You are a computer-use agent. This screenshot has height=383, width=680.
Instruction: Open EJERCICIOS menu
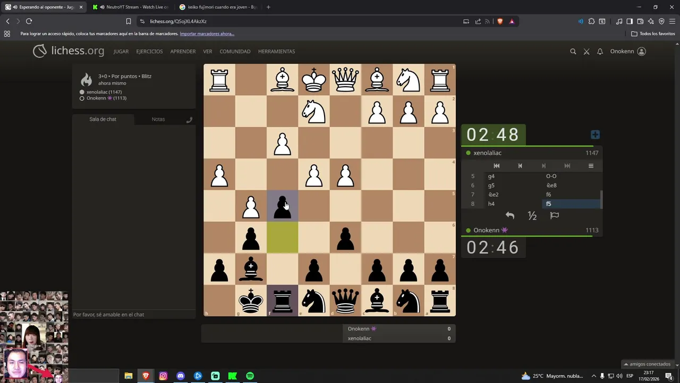[149, 52]
